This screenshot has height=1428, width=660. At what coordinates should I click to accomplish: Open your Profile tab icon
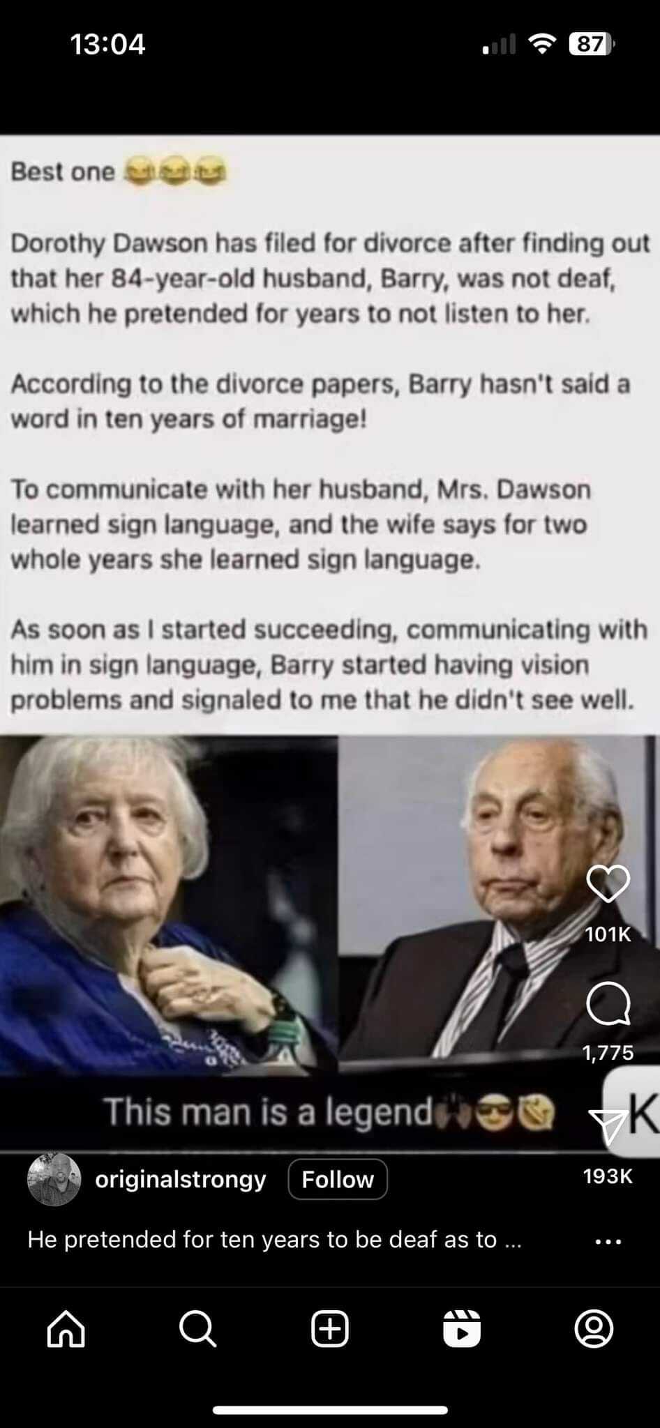coord(594,1328)
